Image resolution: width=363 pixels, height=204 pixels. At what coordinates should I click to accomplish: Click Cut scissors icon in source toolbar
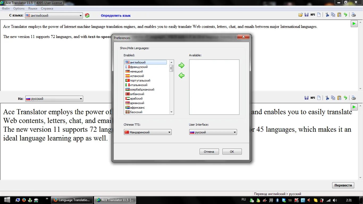point(327,15)
